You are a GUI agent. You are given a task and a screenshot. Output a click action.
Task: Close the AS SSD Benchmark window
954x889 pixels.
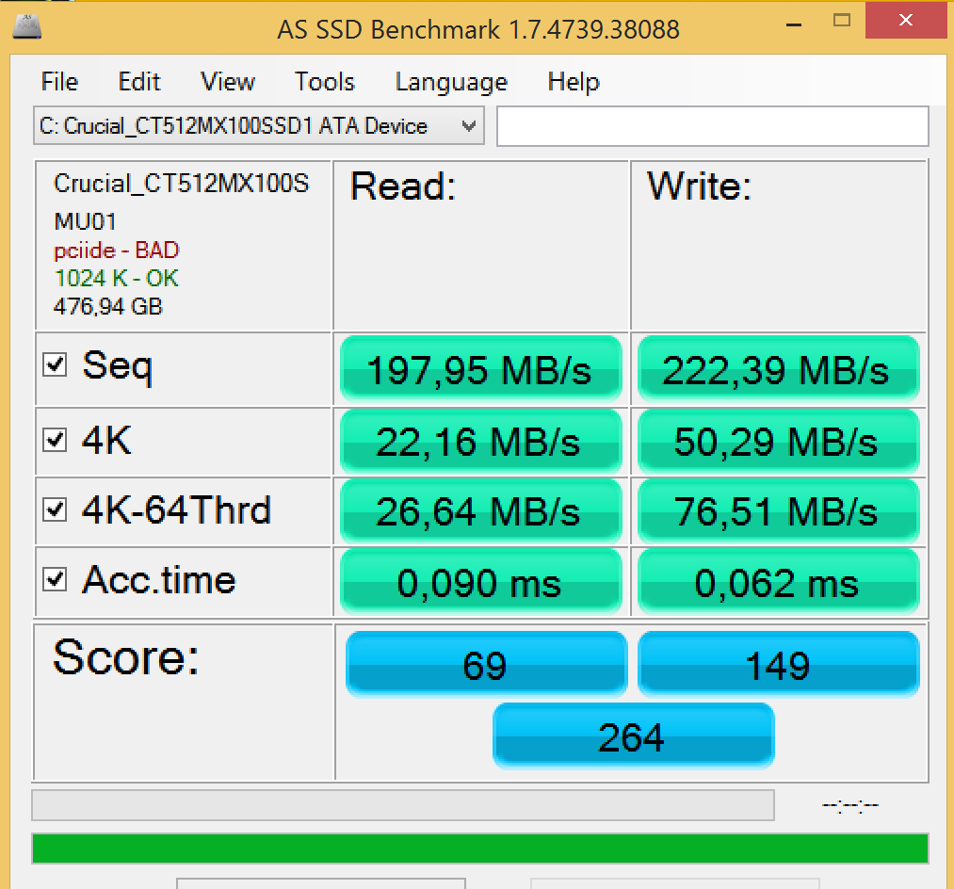pos(906,20)
